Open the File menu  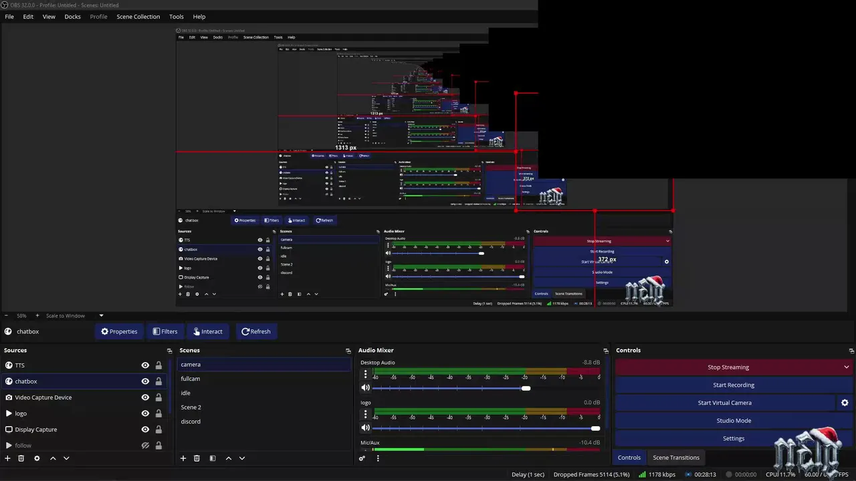click(9, 17)
